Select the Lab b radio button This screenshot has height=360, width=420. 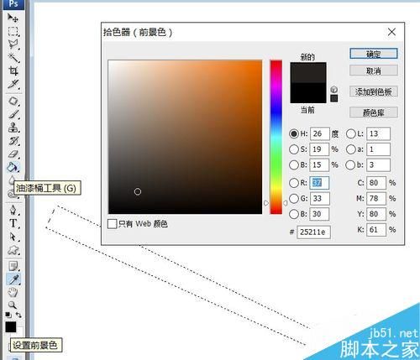351,165
